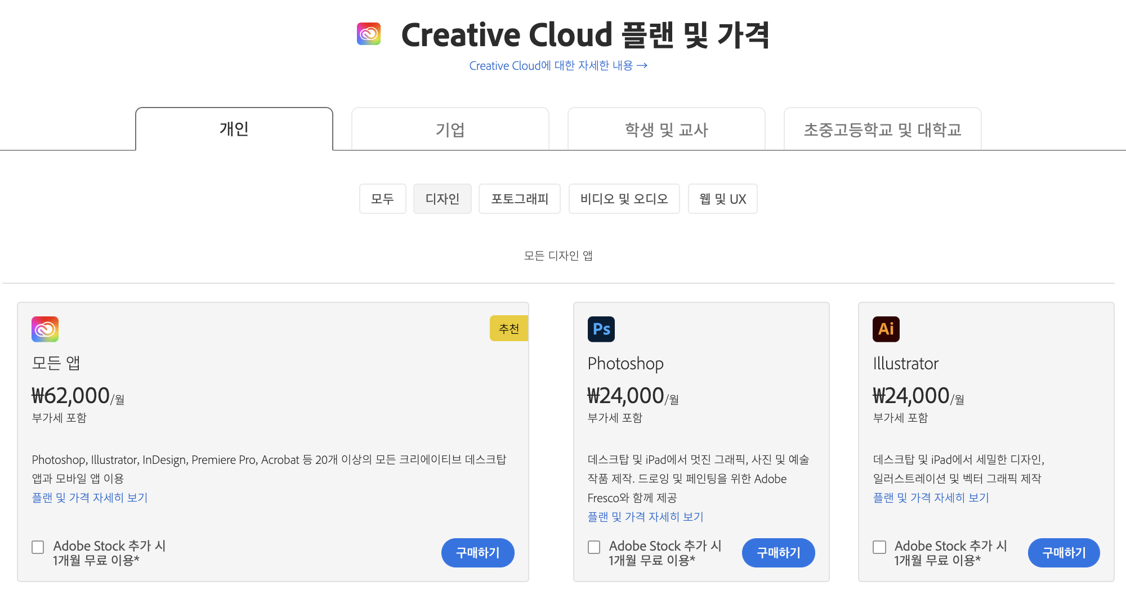
Task: Click the 모든 앱 card title
Action: coord(56,363)
